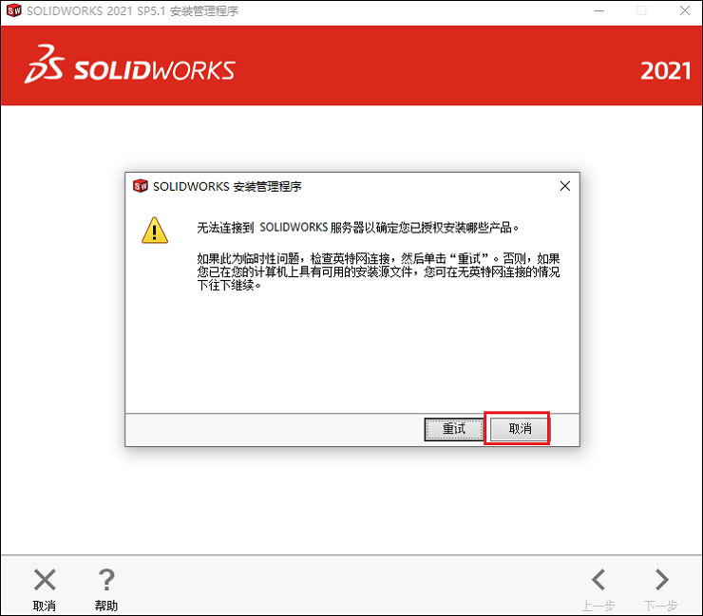Viewport: 703px width, 616px height.
Task: Click the question mark help icon
Action: click(106, 580)
